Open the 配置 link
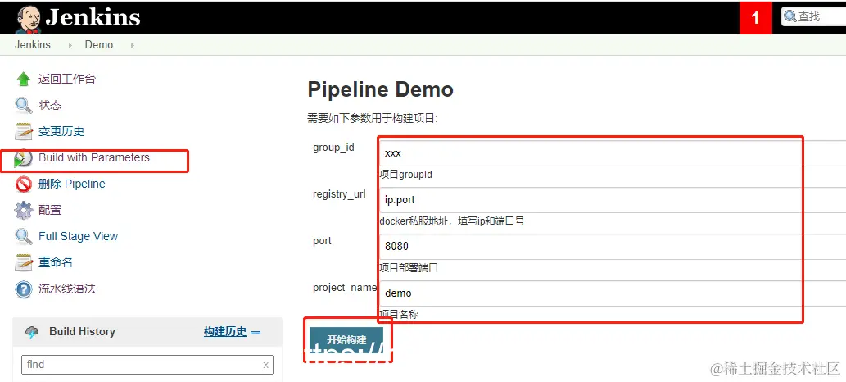 [50, 210]
